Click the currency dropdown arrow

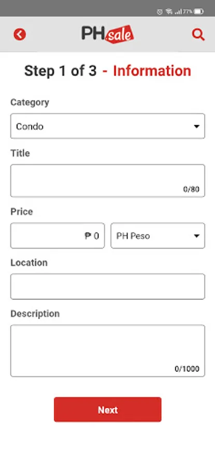tap(196, 236)
